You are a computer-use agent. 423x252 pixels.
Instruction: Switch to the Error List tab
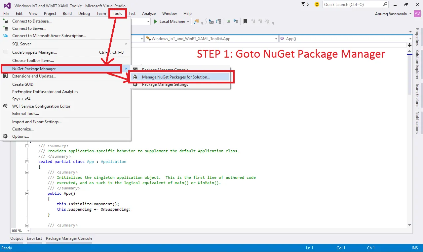click(34, 238)
